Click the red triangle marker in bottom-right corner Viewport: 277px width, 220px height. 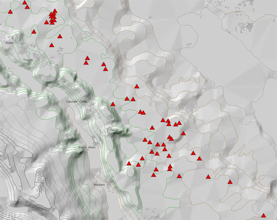[263, 215]
